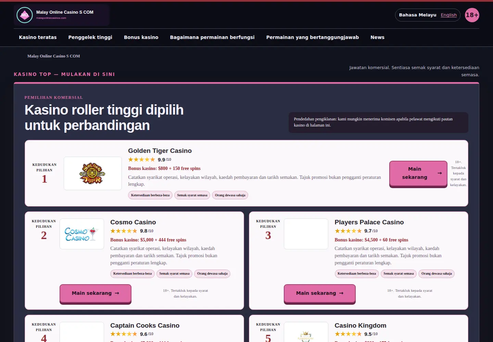Click the Cosmo Casino star rating

tap(124, 231)
